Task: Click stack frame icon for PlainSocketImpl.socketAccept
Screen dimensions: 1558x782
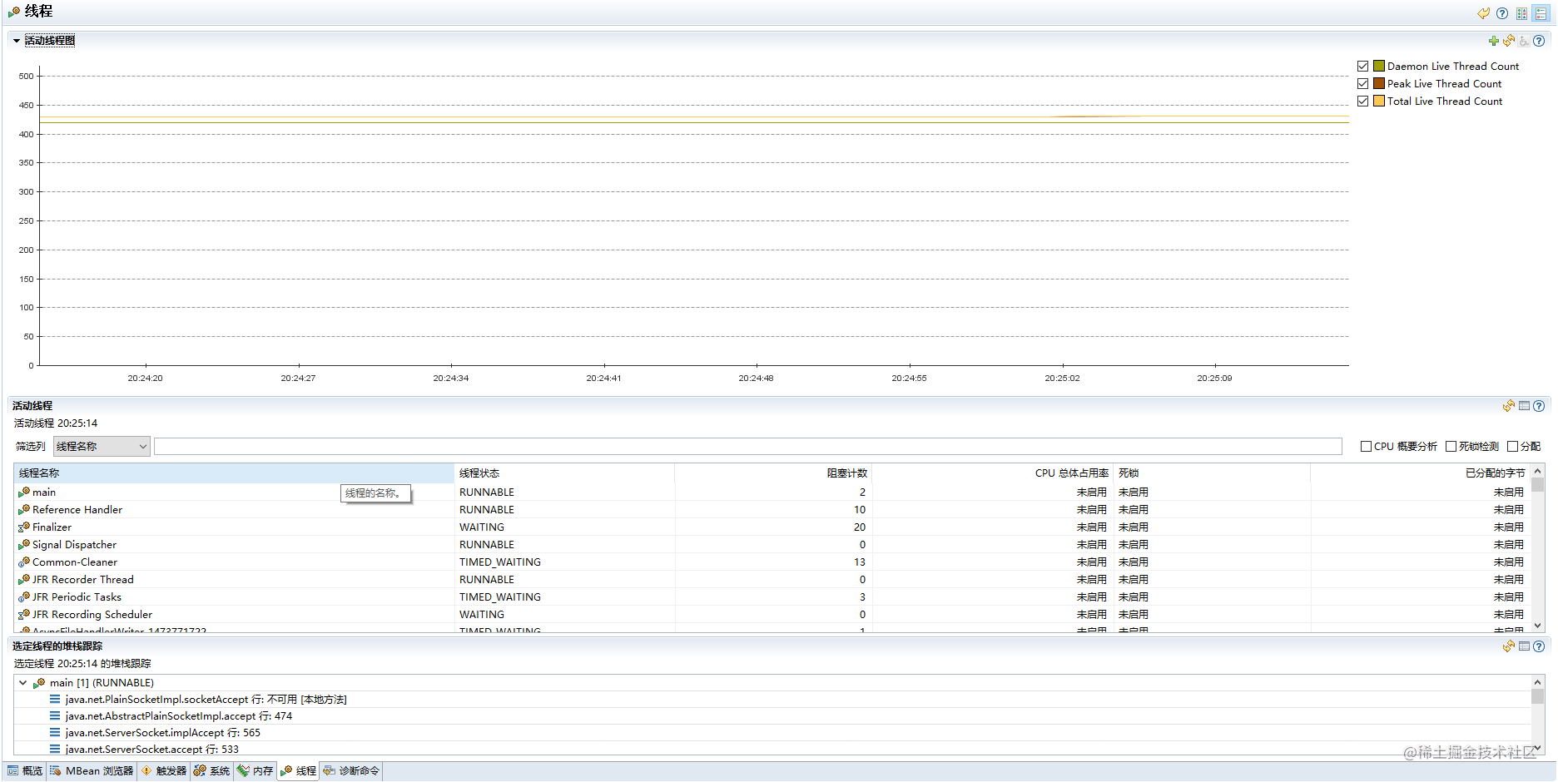Action: pyautogui.click(x=55, y=700)
